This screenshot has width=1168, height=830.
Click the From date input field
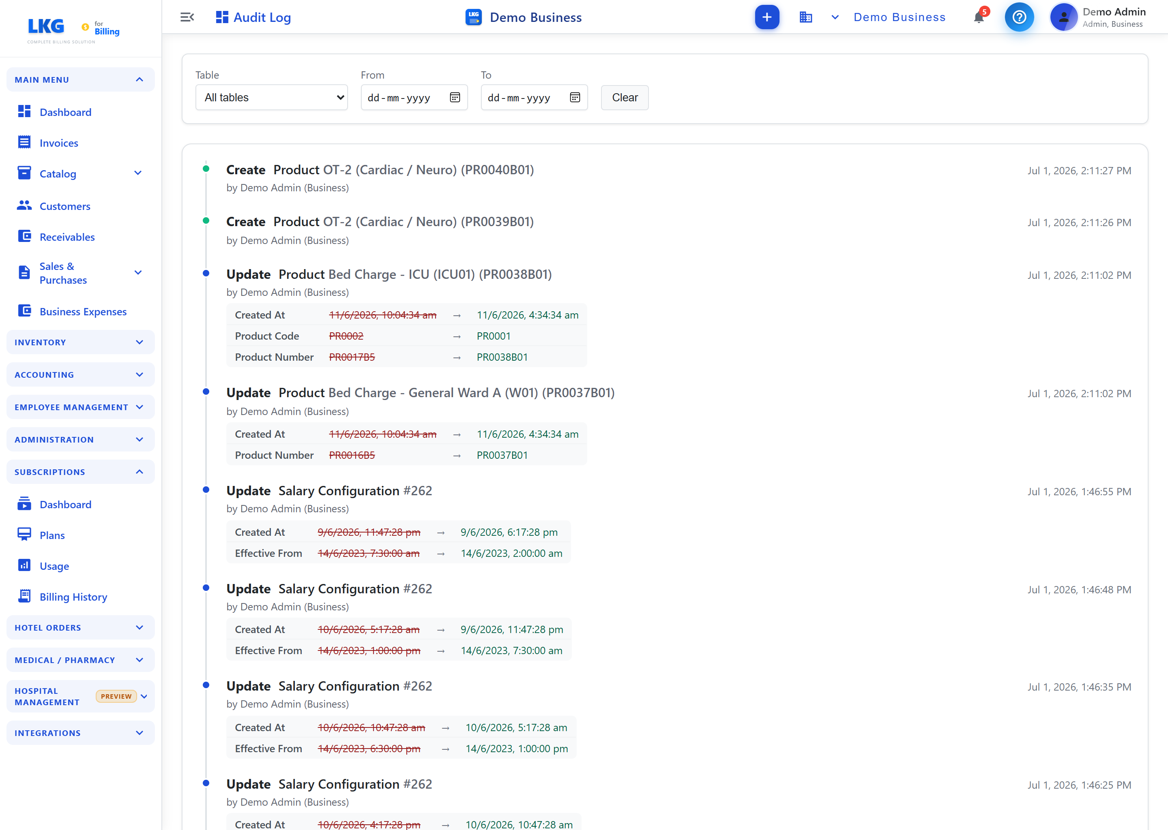[x=414, y=97]
